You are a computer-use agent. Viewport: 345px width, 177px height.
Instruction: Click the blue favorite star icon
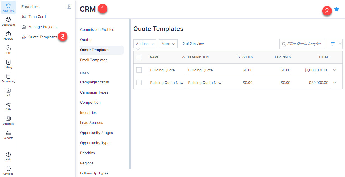[x=337, y=9]
